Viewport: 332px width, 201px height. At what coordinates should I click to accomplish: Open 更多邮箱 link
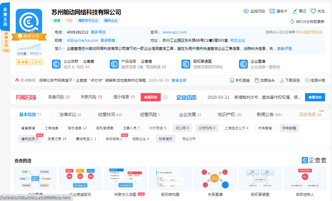pos(107,40)
